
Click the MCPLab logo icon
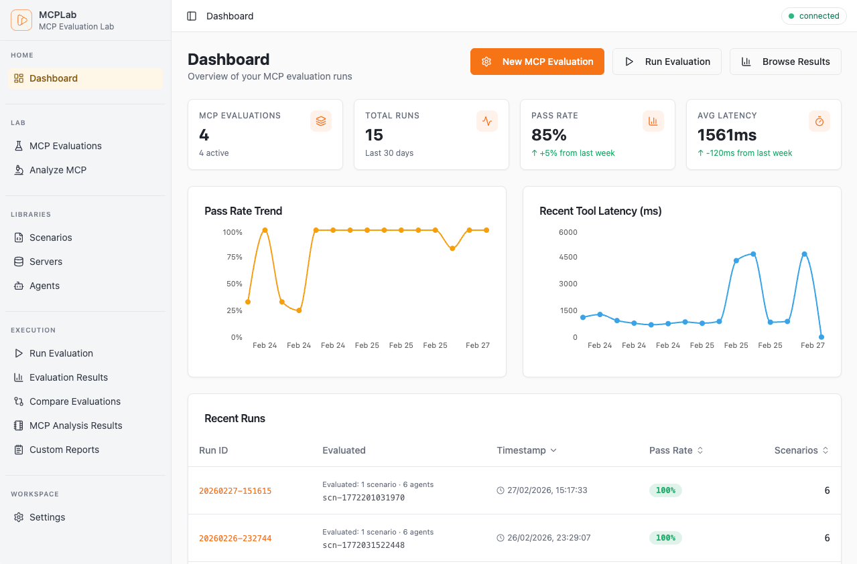pos(21,19)
